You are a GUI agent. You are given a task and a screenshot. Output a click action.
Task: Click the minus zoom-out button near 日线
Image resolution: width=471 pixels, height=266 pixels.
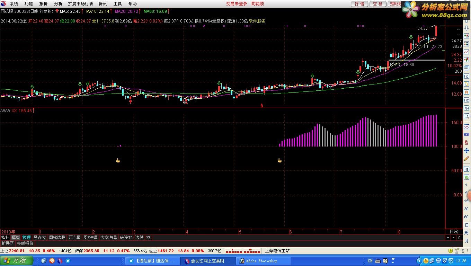pyautogui.click(x=453, y=238)
